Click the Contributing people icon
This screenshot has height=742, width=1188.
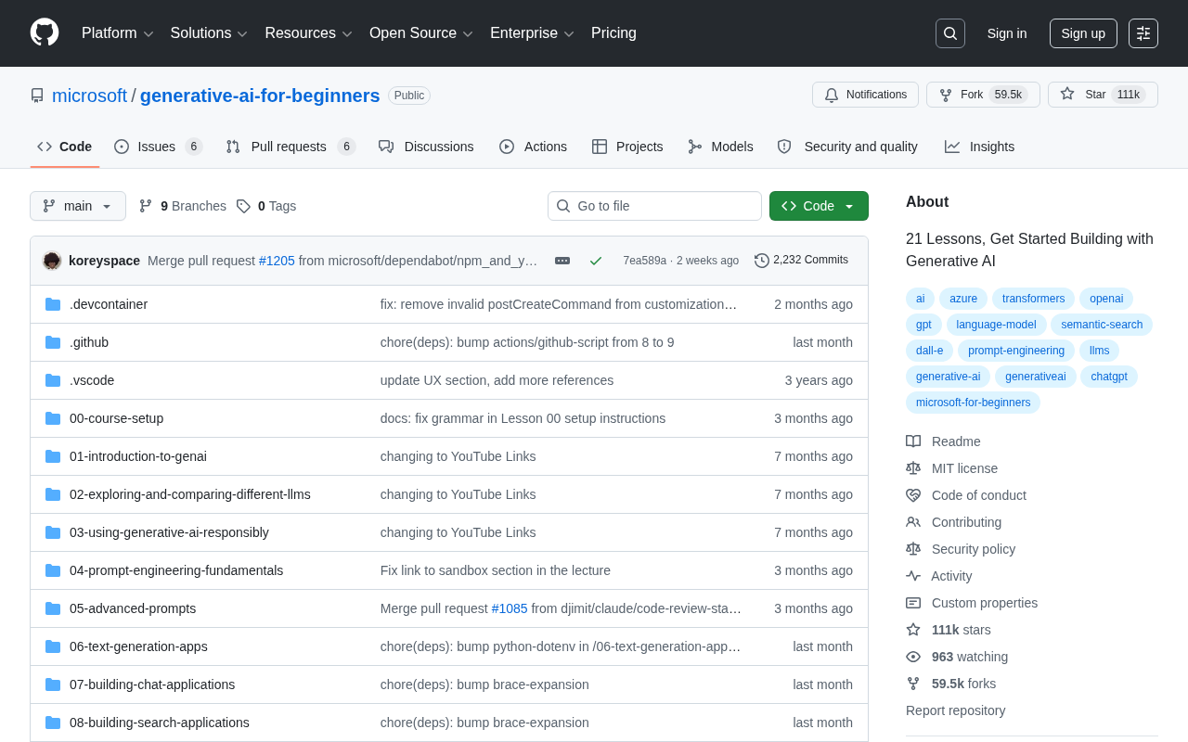(913, 522)
